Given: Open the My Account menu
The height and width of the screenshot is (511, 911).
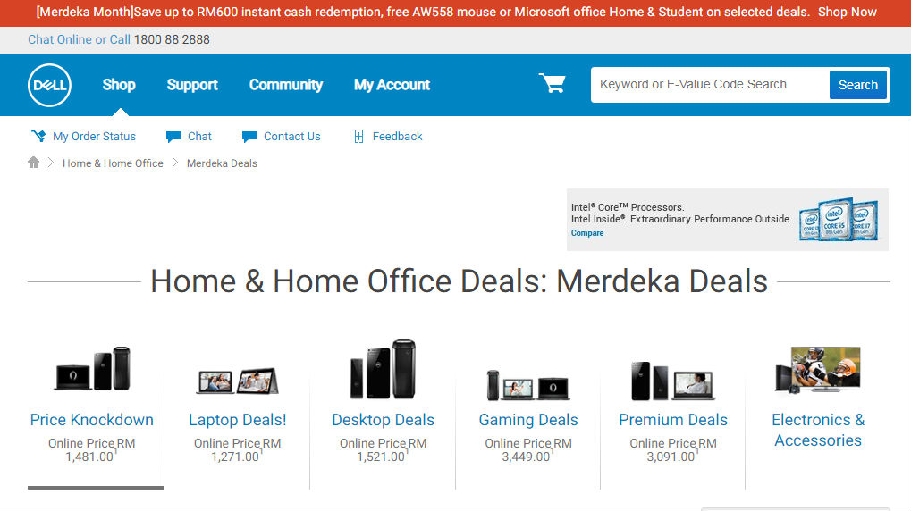Looking at the screenshot, I should point(392,85).
